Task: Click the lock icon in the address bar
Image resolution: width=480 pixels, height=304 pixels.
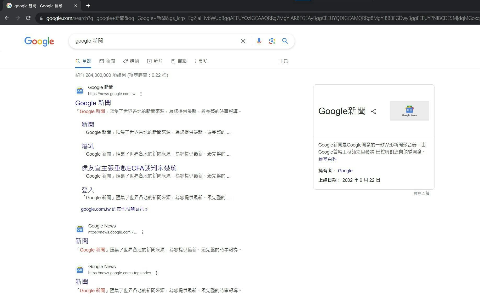Action: [41, 18]
